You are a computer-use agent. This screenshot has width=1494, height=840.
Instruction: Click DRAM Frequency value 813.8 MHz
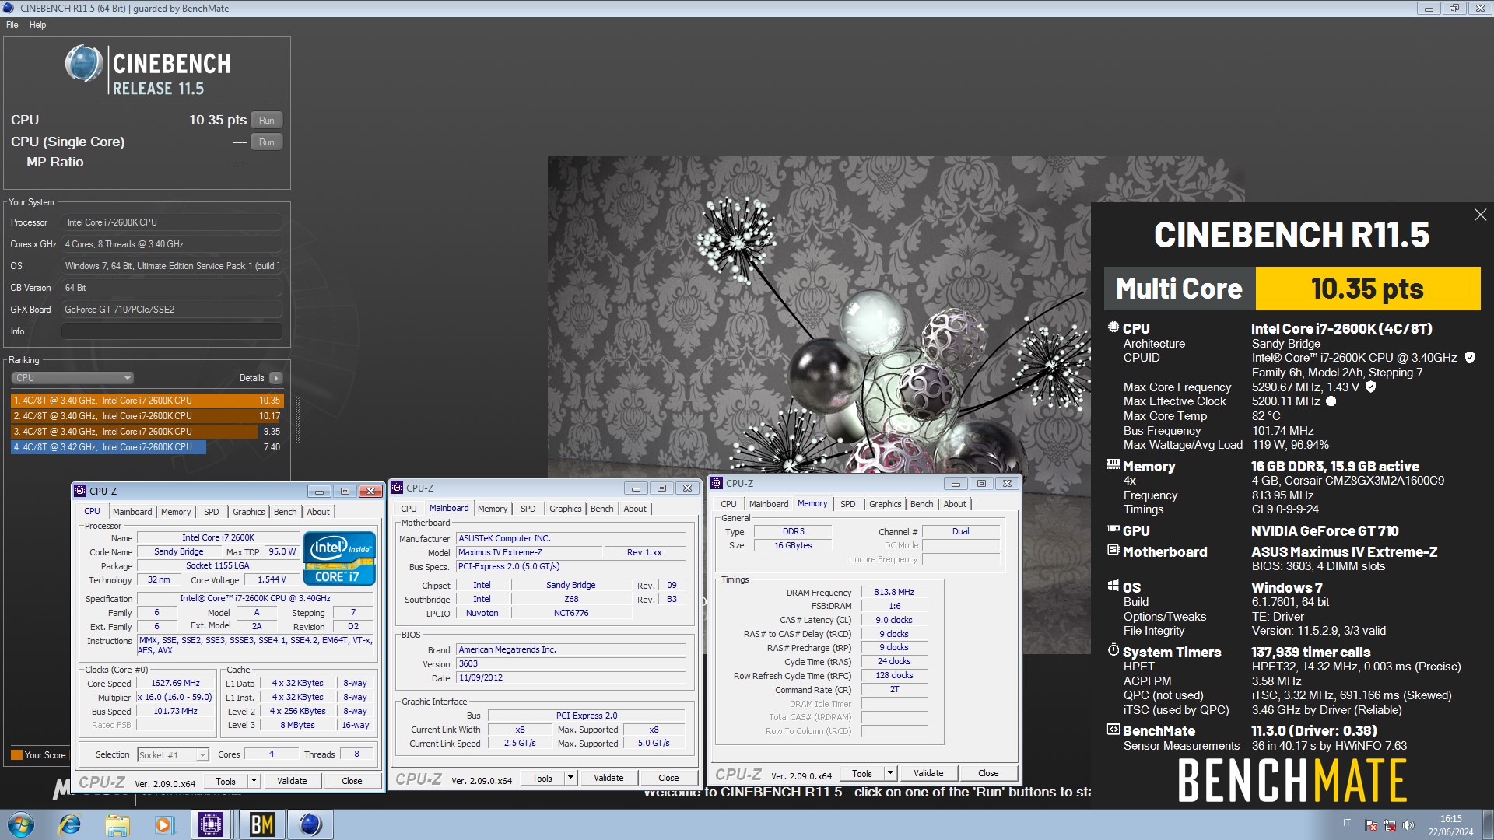pos(894,592)
